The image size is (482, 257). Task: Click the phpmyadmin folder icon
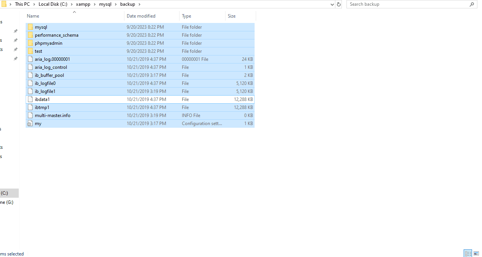pyautogui.click(x=30, y=43)
